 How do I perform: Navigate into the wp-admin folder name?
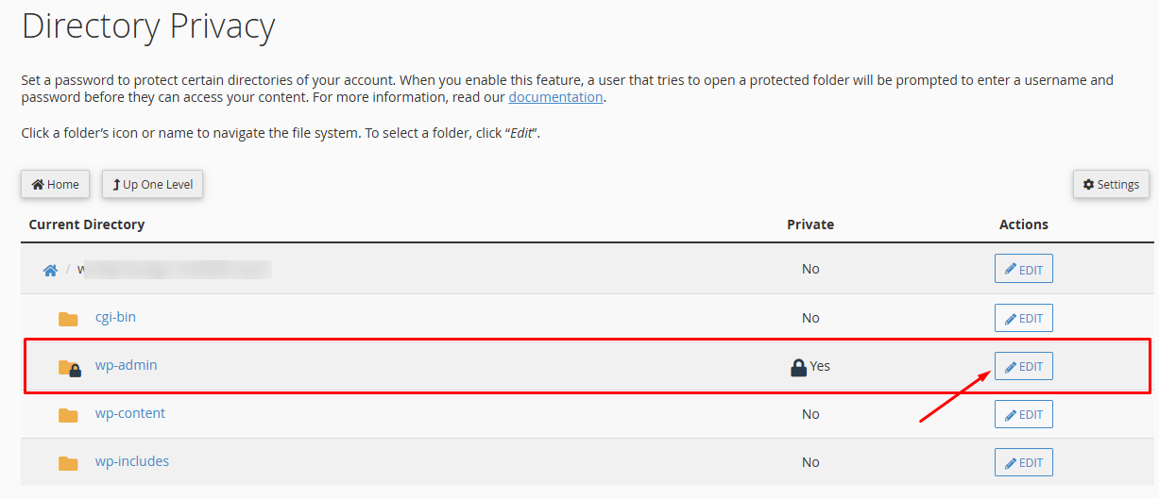pyautogui.click(x=126, y=365)
